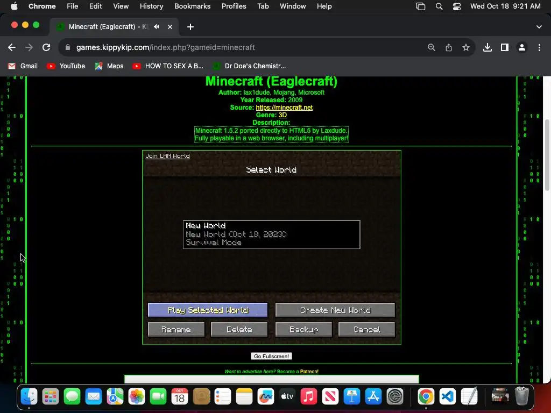Mute the tab via speaker icon

tap(157, 27)
